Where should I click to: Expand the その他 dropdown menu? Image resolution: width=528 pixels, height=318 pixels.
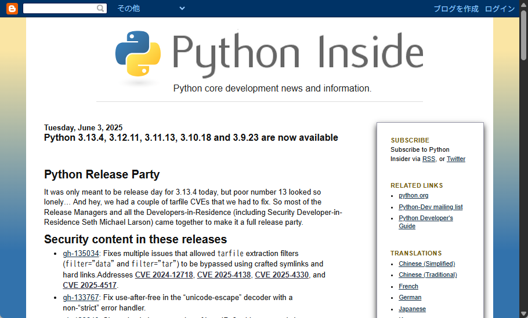(x=151, y=9)
